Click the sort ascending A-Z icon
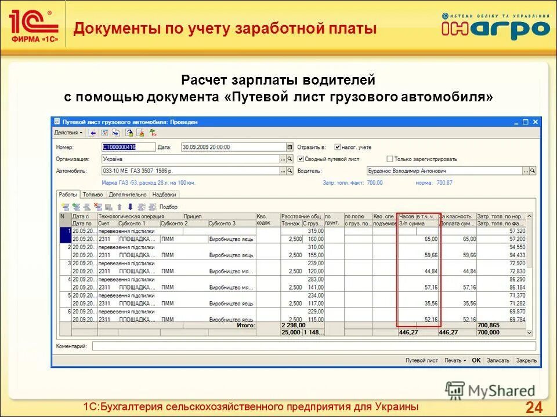The width and height of the screenshot is (557, 417). pyautogui.click(x=142, y=207)
